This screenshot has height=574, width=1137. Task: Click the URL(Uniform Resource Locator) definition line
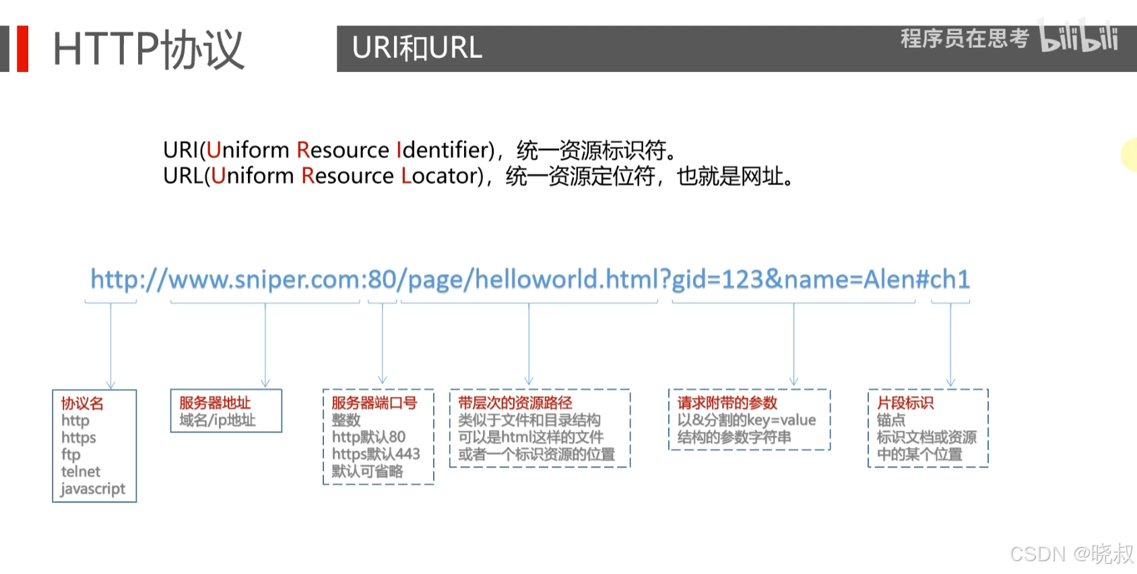click(x=479, y=176)
